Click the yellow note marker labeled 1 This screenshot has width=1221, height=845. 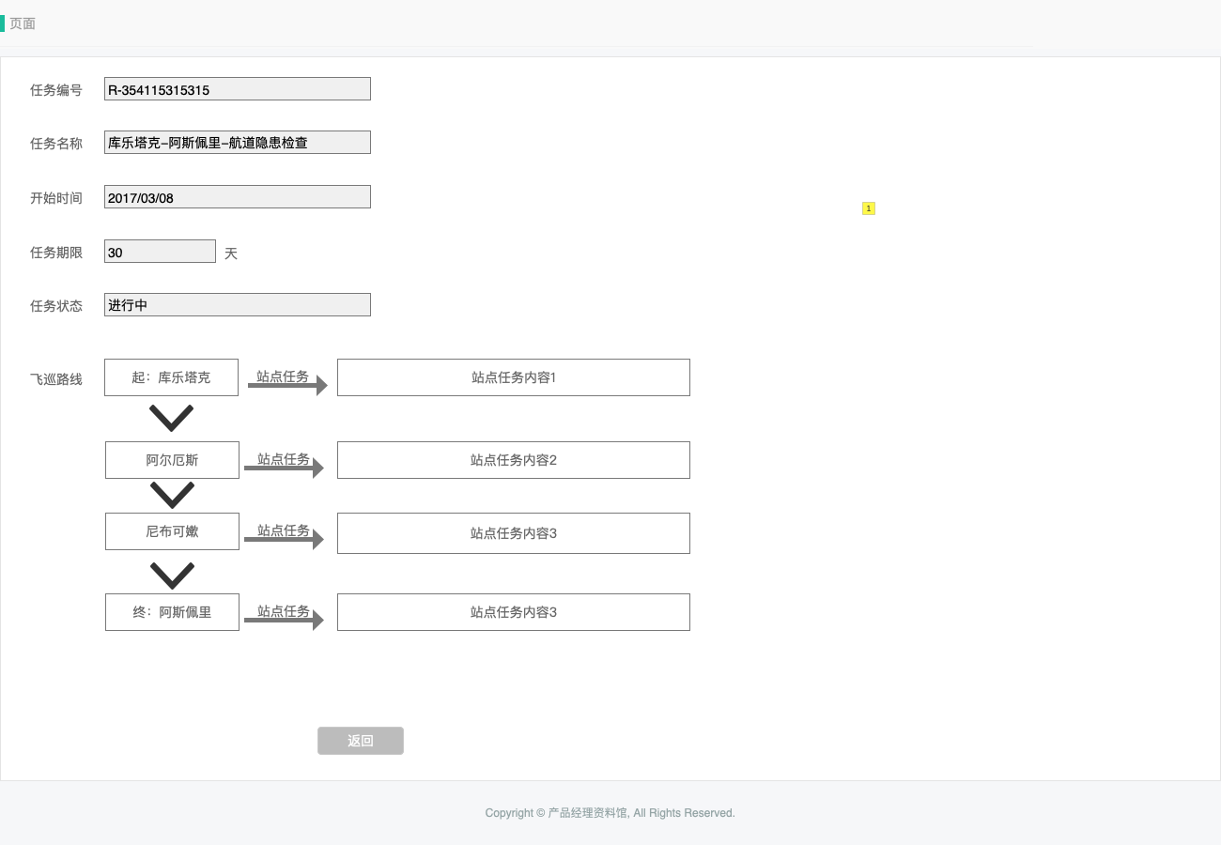pyautogui.click(x=869, y=208)
